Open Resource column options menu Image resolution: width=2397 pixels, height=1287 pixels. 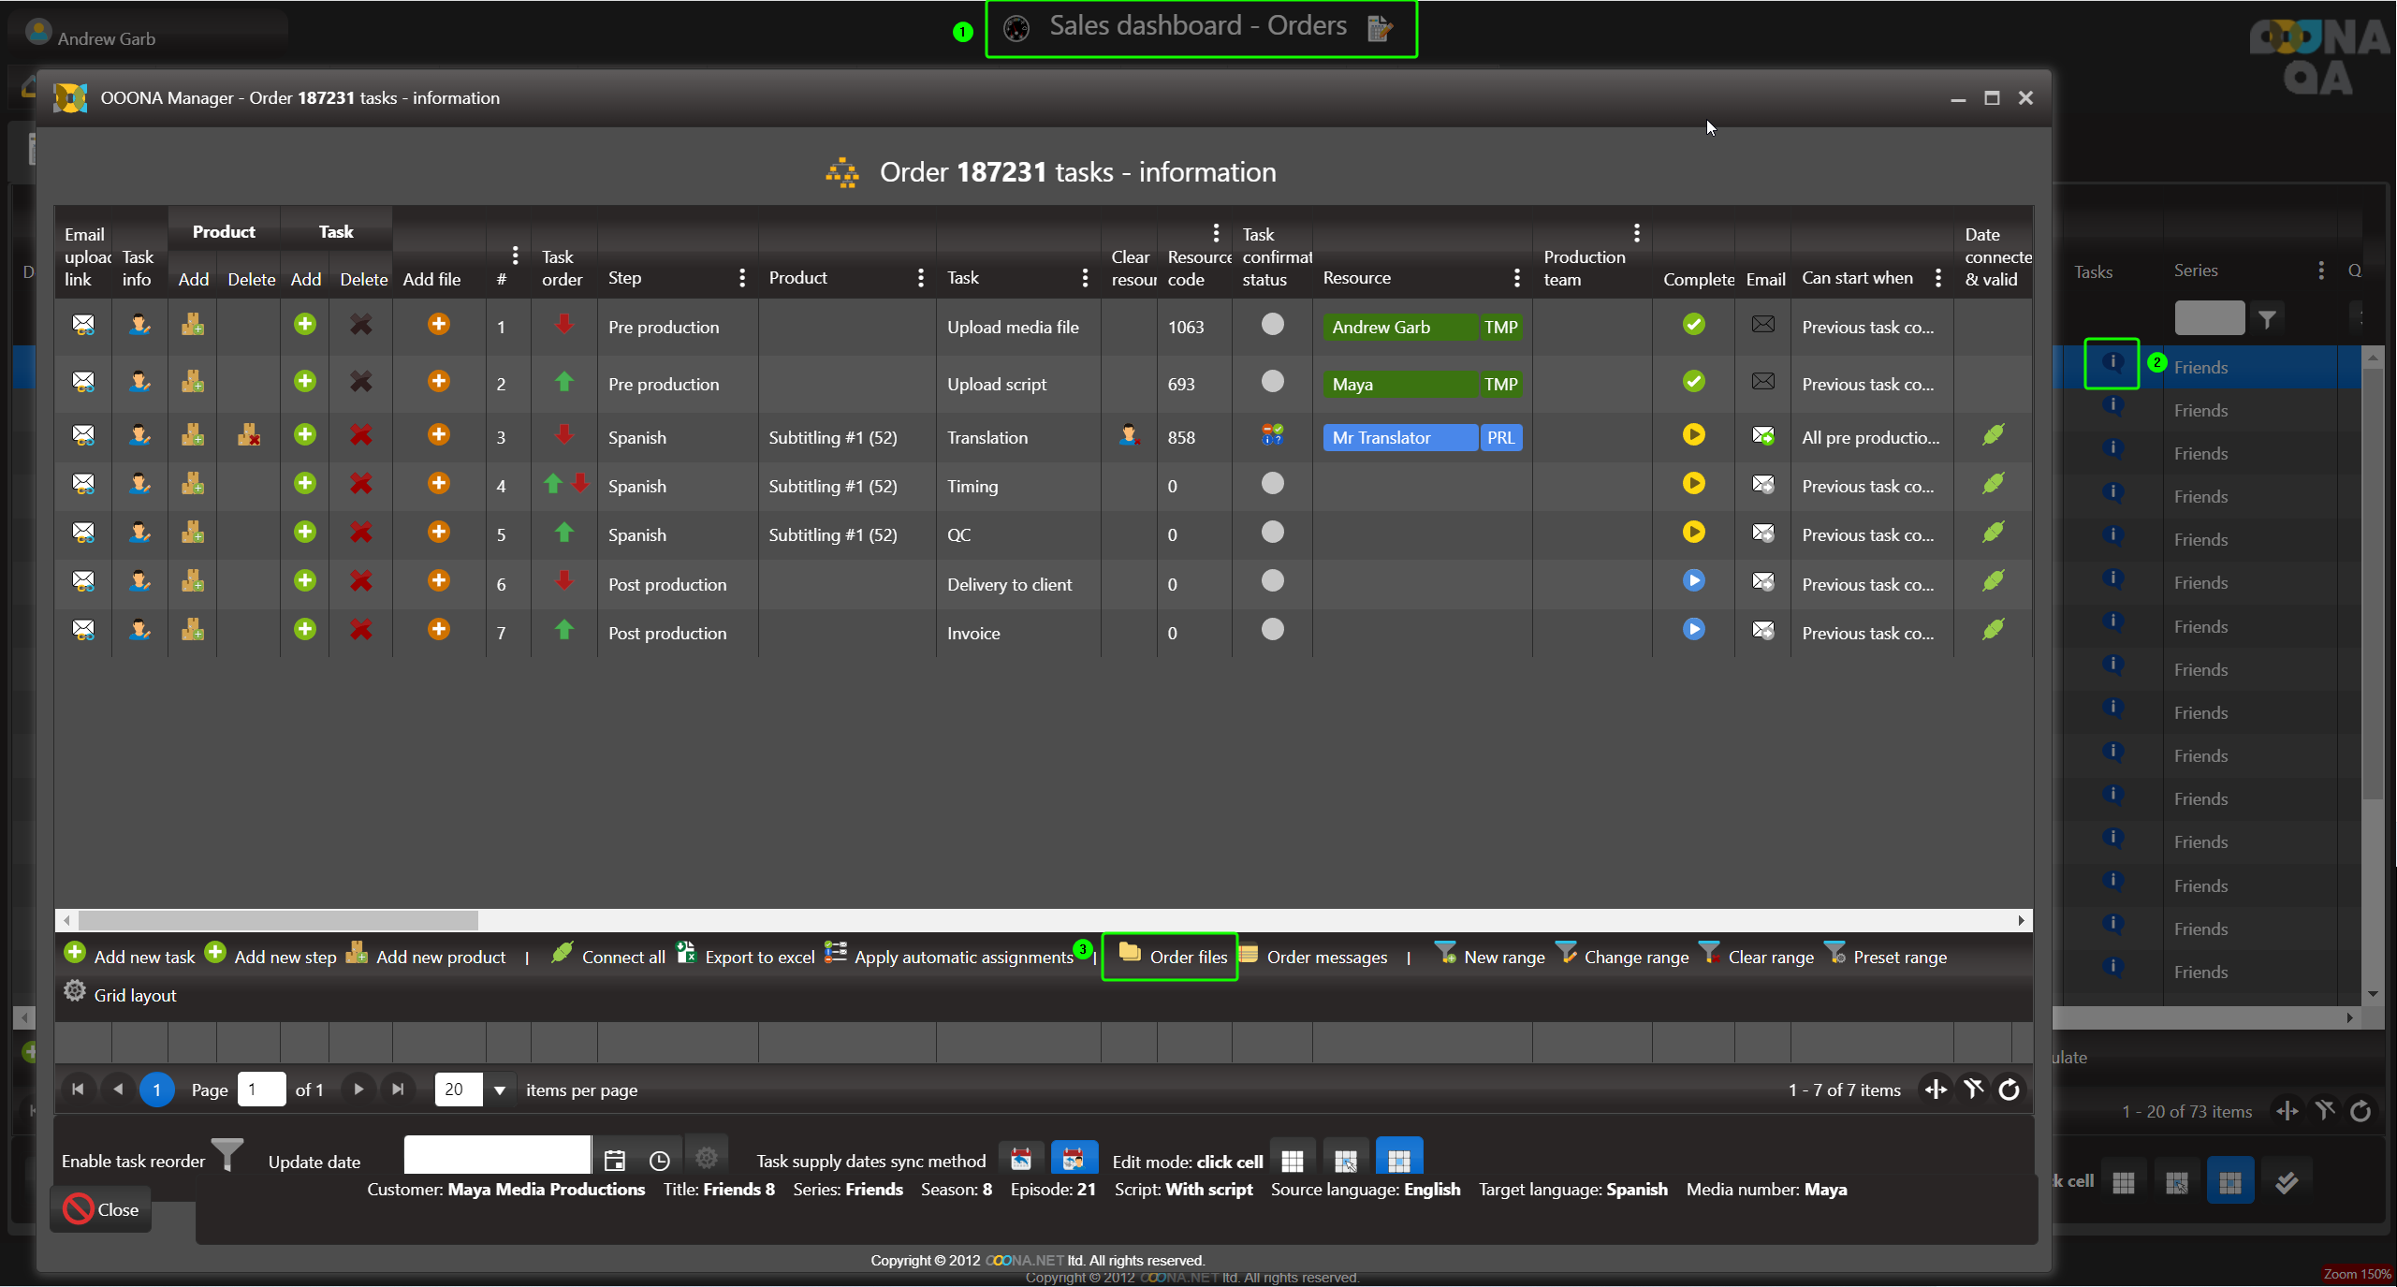click(x=1516, y=278)
